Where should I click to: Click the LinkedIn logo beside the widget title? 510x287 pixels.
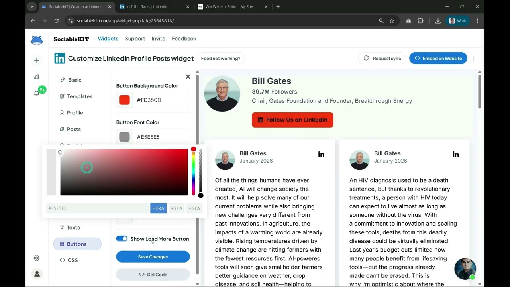click(60, 58)
